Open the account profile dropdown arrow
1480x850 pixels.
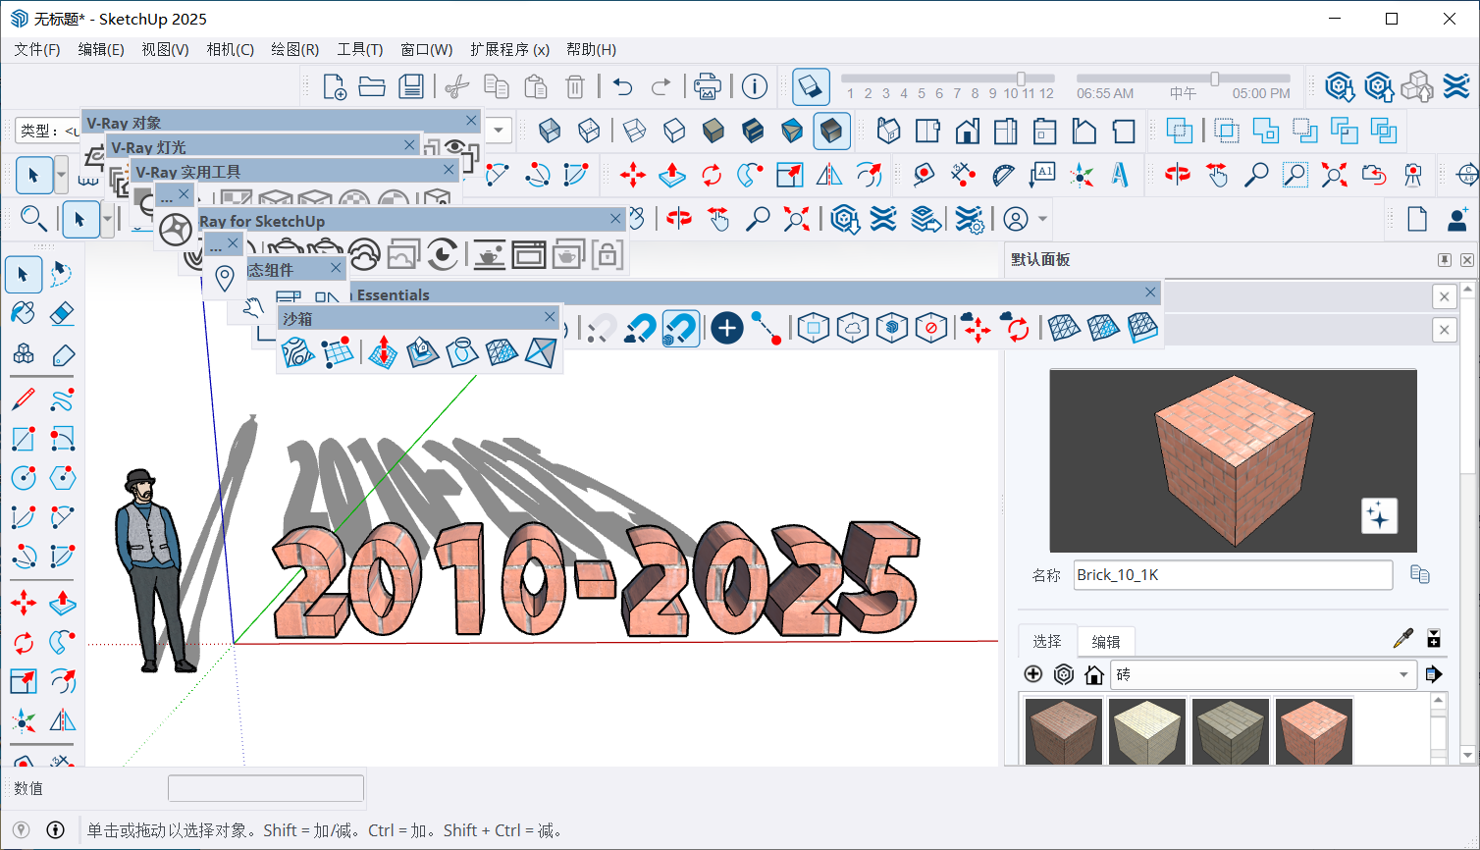coord(1043,219)
